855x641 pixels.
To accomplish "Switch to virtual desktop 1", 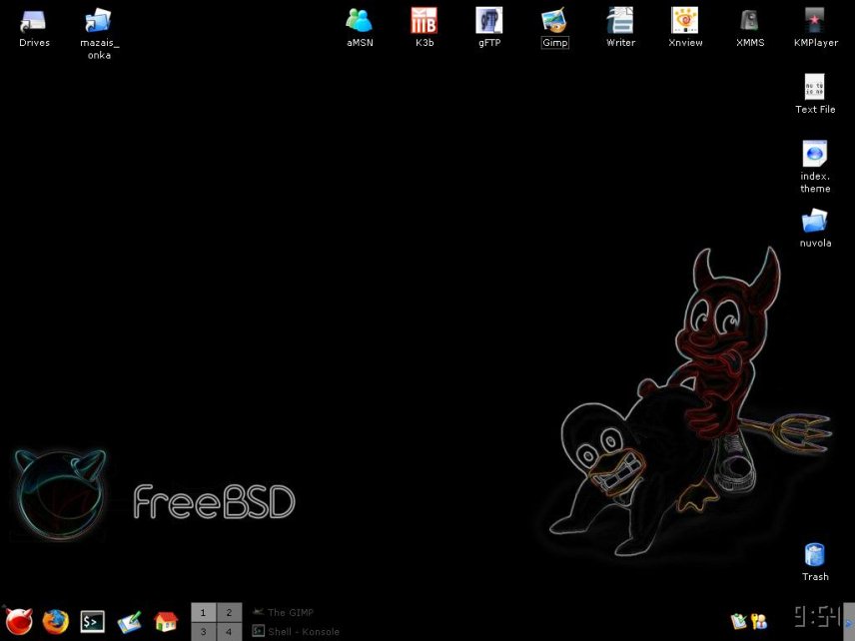I will pos(204,612).
